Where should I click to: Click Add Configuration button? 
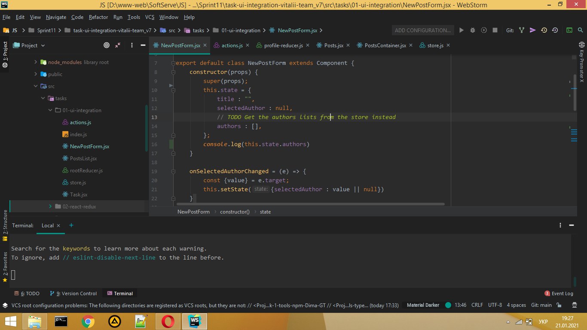pos(423,31)
